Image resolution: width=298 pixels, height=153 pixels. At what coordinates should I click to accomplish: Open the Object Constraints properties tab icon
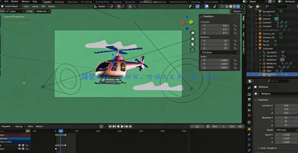pos(249,150)
